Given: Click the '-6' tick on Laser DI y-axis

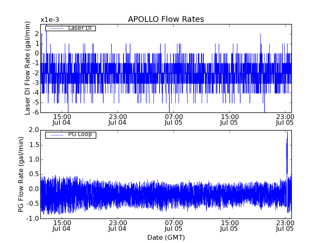Looking at the screenshot, I should tap(36, 112).
